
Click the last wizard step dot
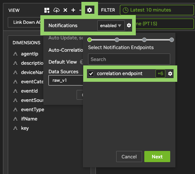click(x=172, y=40)
